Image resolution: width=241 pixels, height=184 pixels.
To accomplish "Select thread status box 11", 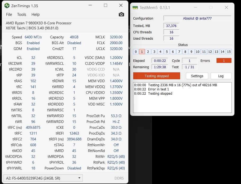I will coord(204,52).
